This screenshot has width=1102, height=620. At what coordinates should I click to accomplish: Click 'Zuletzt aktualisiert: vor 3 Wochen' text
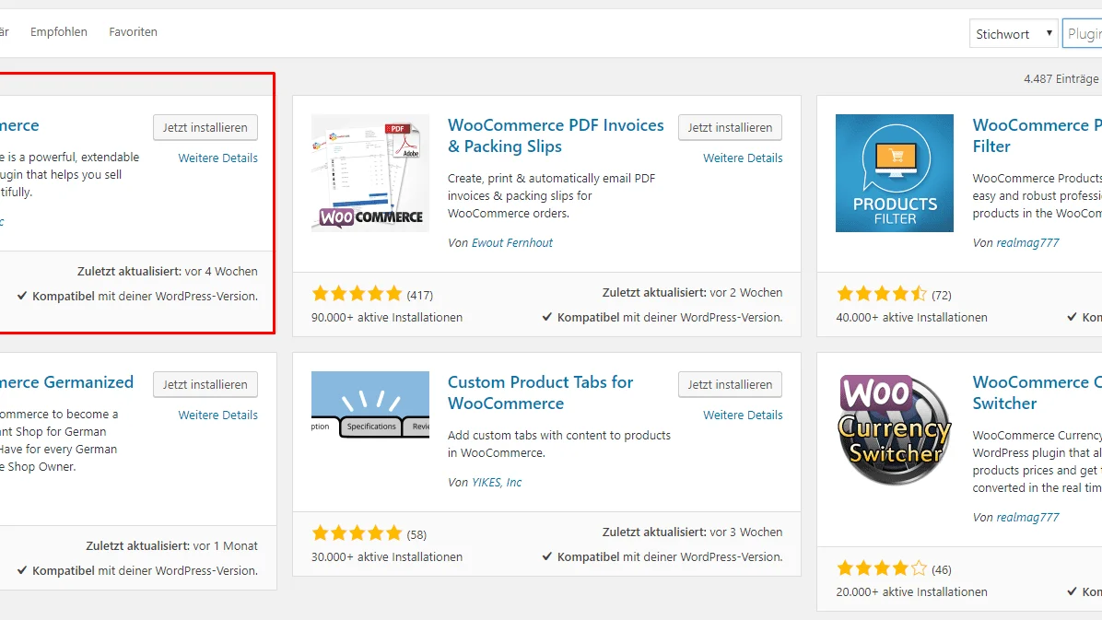(692, 532)
